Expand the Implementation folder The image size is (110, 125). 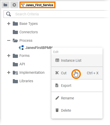coord(9,72)
